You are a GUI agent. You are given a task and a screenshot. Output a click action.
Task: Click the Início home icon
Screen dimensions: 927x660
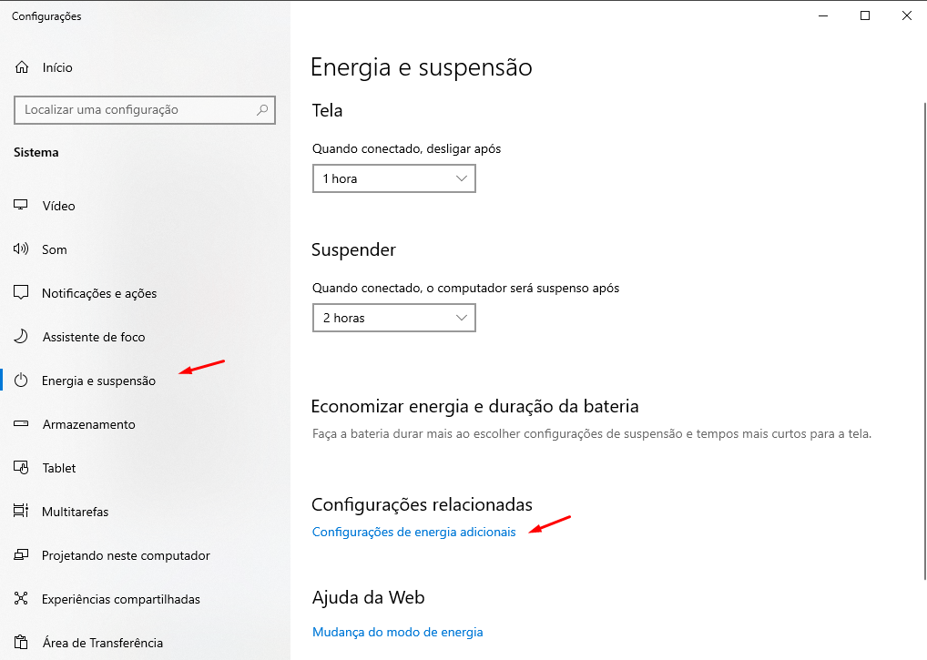(x=22, y=67)
